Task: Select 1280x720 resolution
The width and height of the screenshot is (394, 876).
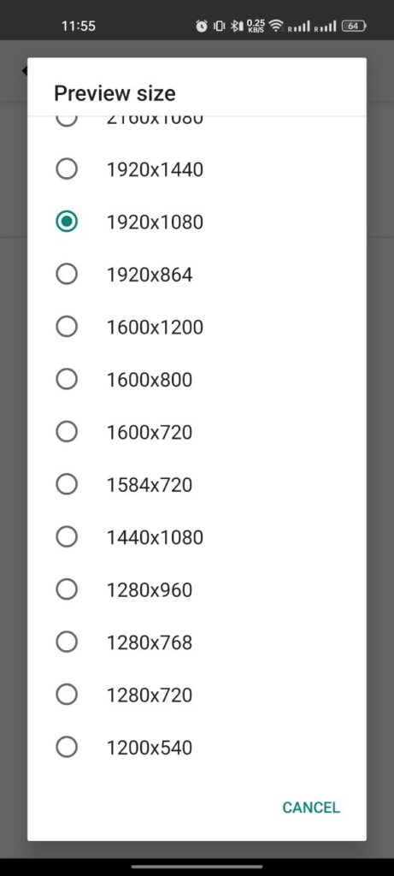Action: (x=197, y=695)
